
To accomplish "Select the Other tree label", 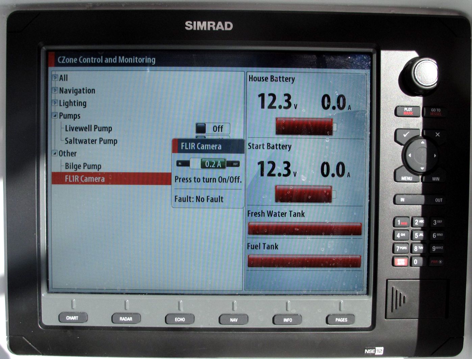I will (68, 154).
